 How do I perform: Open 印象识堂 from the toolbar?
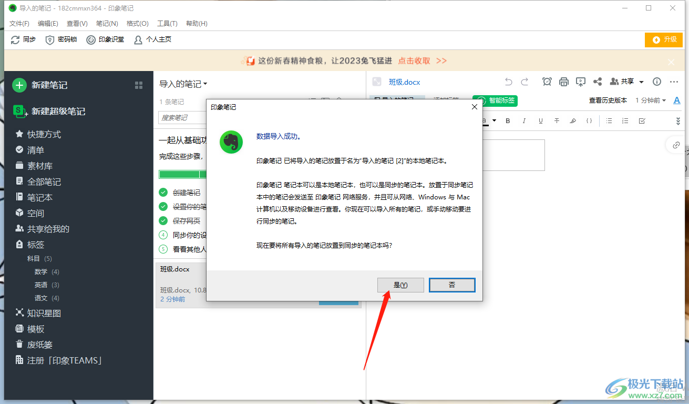105,39
